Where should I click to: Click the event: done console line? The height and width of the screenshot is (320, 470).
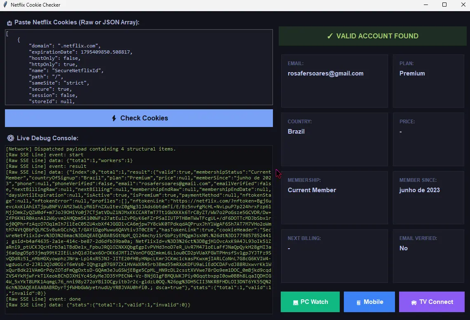click(43, 299)
